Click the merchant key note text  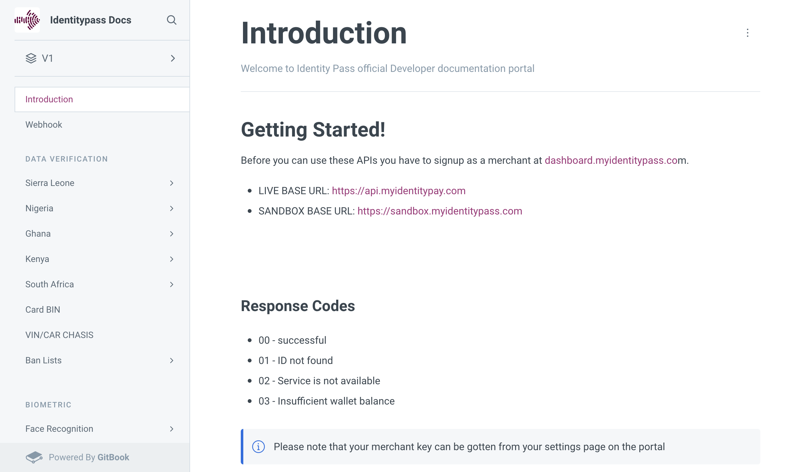click(469, 447)
